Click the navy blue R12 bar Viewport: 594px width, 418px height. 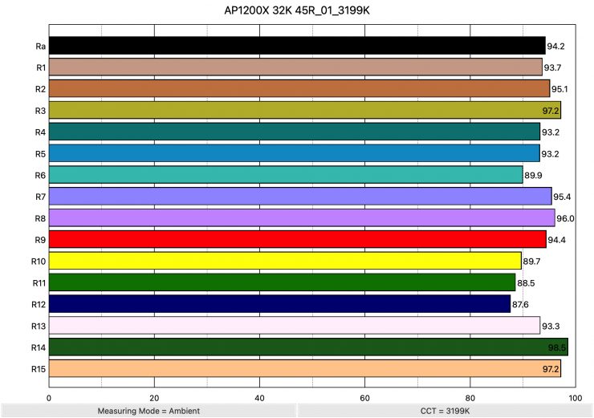tap(279, 304)
